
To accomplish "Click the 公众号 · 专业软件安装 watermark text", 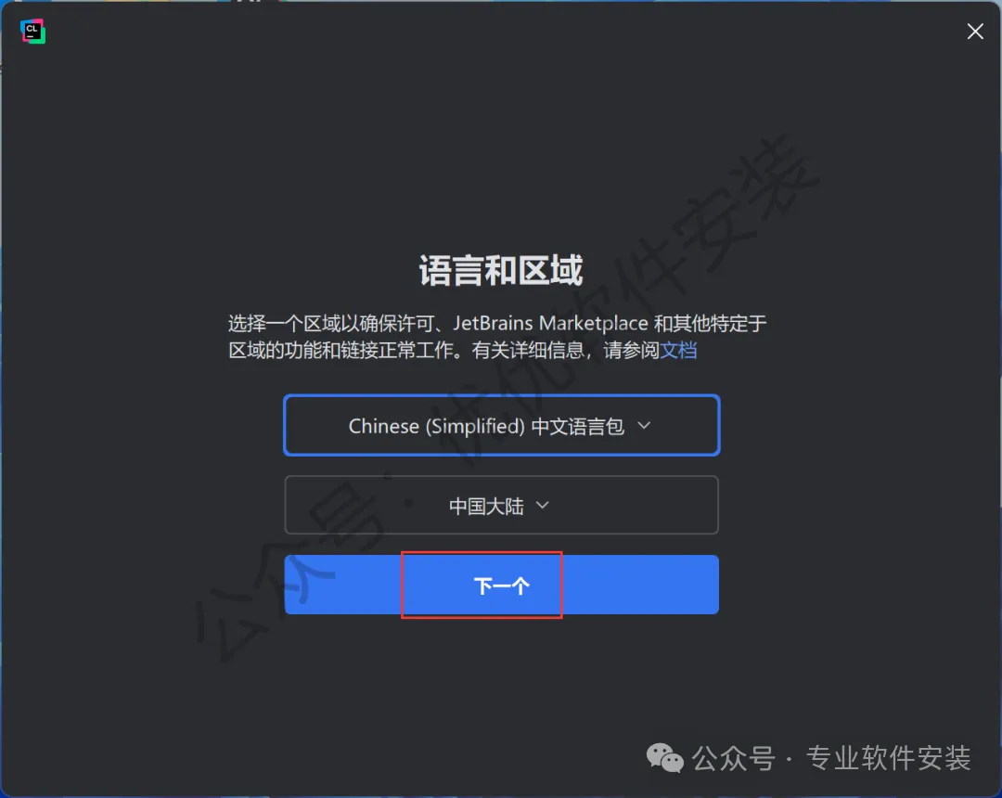I will 831,758.
